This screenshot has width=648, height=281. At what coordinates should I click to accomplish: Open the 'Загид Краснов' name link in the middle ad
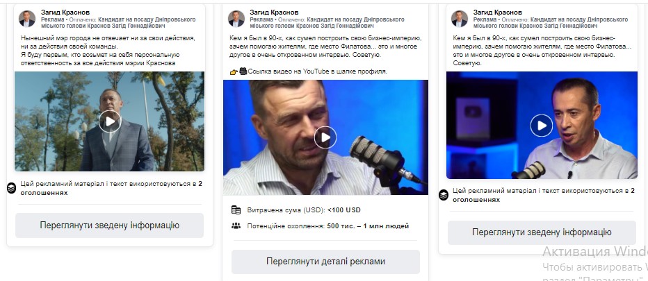[x=274, y=12]
